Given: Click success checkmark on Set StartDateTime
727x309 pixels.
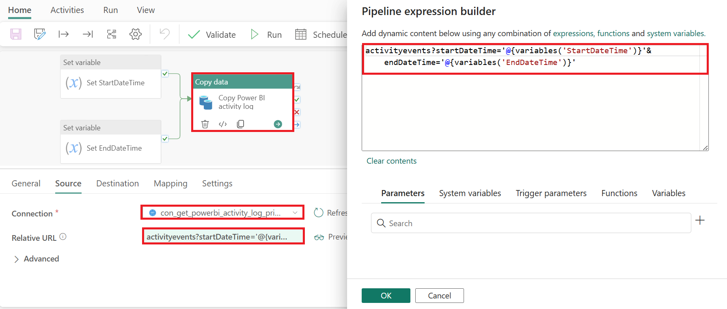Looking at the screenshot, I should pyautogui.click(x=165, y=73).
